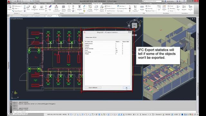Select the Move tool in Edit panel
This screenshot has height=116, width=206.
[x=148, y=6]
